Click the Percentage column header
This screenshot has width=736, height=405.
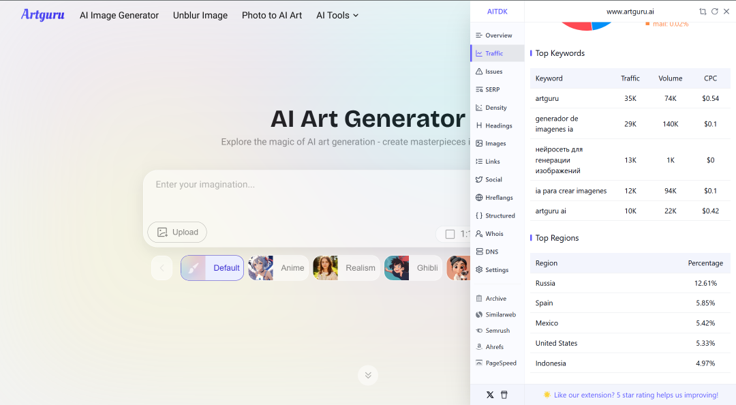(705, 263)
